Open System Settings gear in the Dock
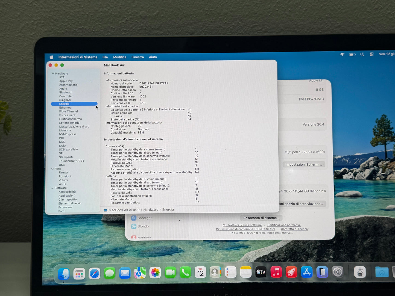Screen dimensions: 395x296 click(337, 272)
